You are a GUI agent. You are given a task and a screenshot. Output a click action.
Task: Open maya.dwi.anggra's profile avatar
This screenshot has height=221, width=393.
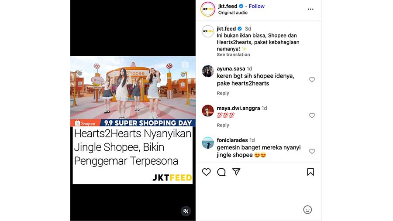pos(208,111)
